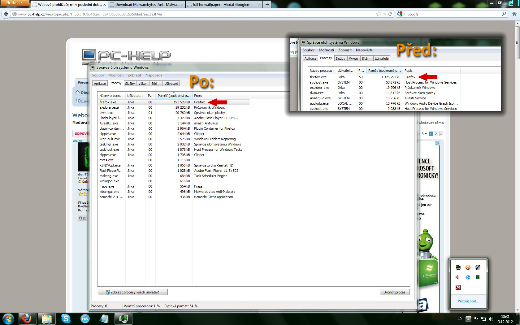Open the notepad icon on the taskbar
520x325 pixels.
pyautogui.click(x=104, y=318)
